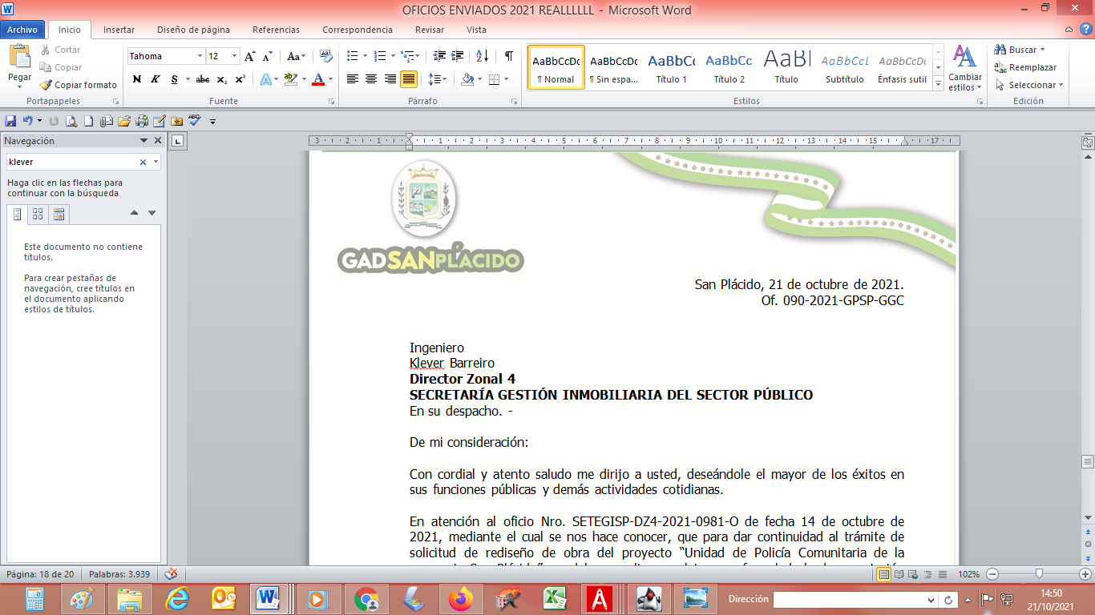Click the Sort A-Z icon
Viewport: 1095px width, 615px height.
coord(482,56)
